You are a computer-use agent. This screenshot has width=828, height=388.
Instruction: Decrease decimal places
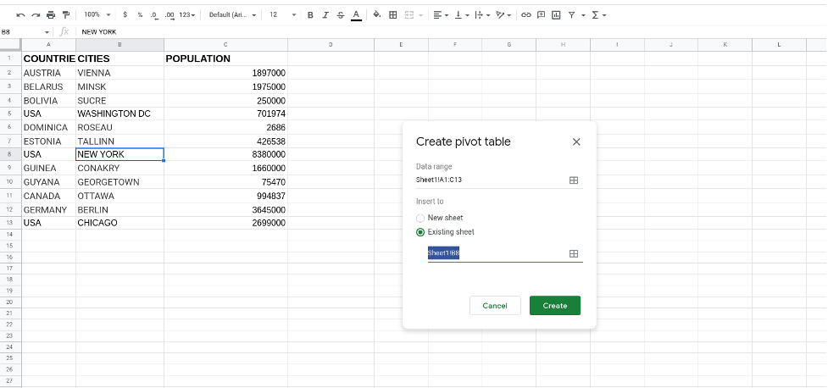(x=153, y=15)
